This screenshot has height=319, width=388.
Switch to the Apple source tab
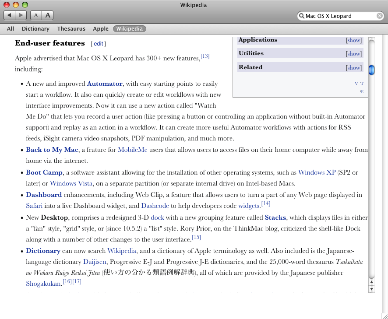(x=101, y=29)
